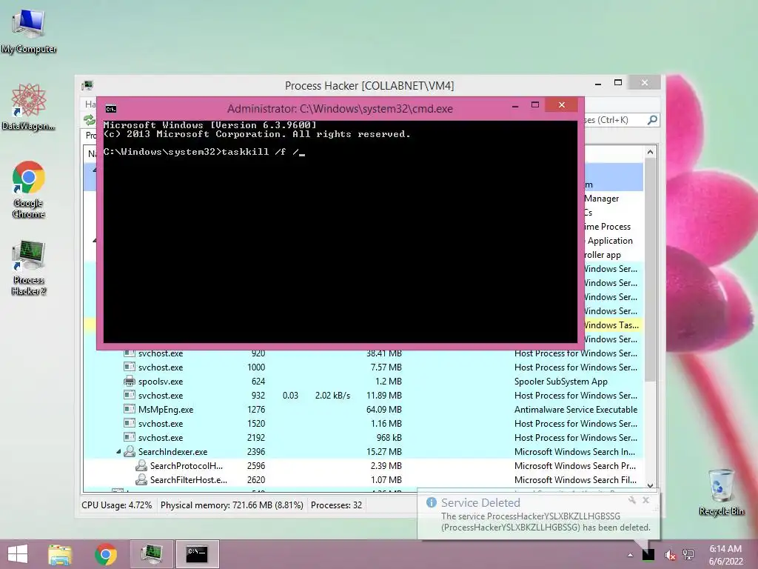Click the SearchProtocolH... process icon
Screen dimensions: 758x569
(141, 465)
